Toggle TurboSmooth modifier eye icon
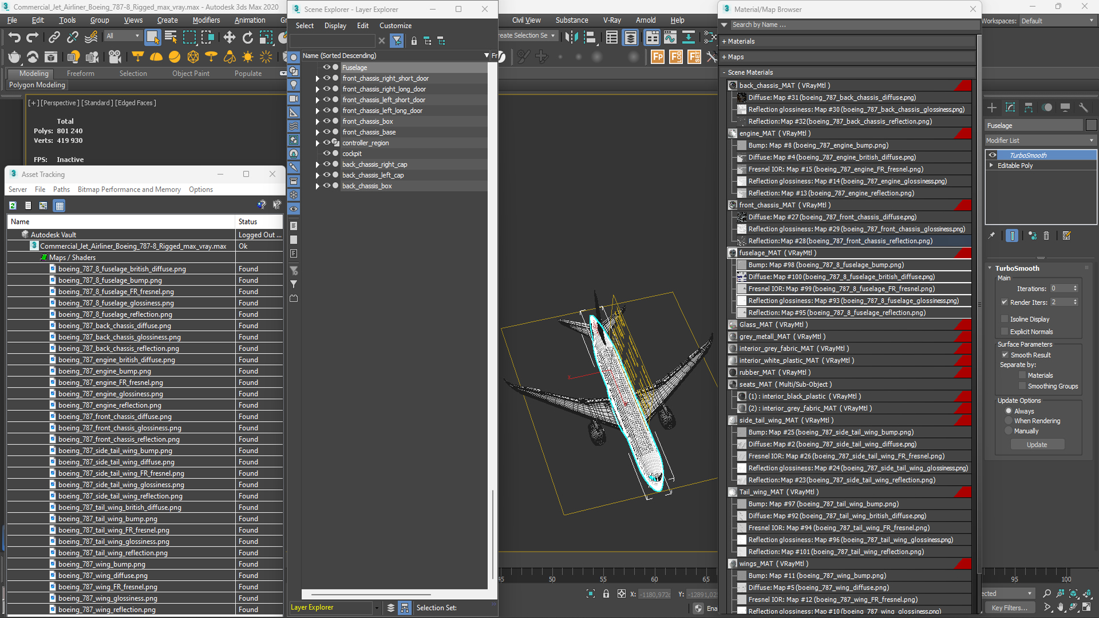The image size is (1099, 618). coord(993,155)
